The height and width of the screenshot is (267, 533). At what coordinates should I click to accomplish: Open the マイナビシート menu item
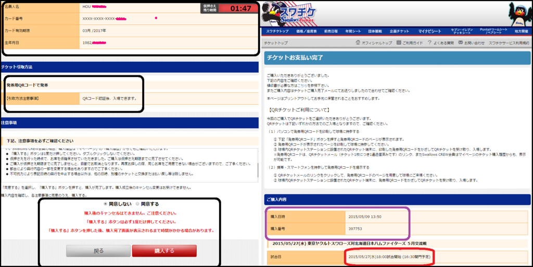[x=429, y=31]
